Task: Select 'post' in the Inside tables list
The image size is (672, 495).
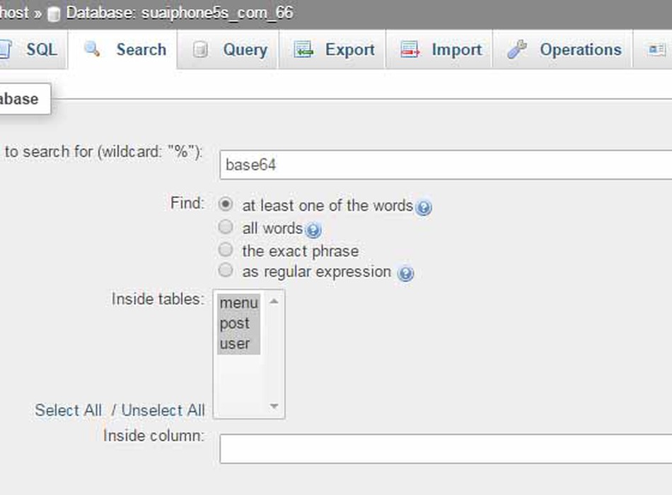Action: [235, 323]
